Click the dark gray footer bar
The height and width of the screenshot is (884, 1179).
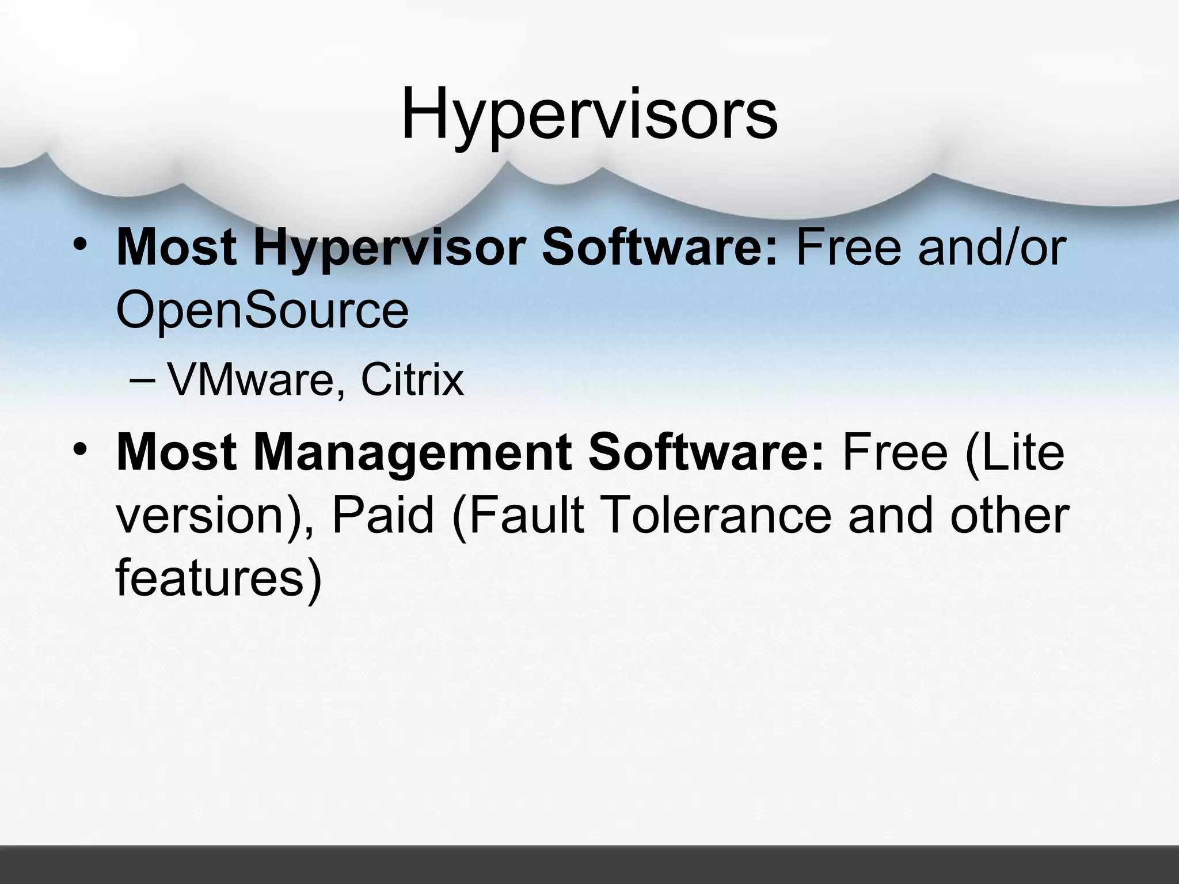pos(589,865)
